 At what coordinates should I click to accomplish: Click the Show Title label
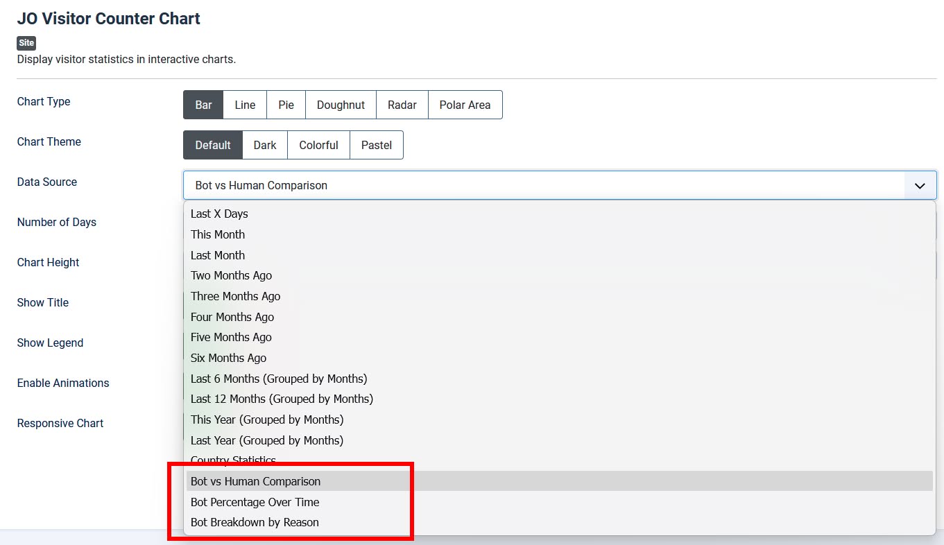point(43,302)
